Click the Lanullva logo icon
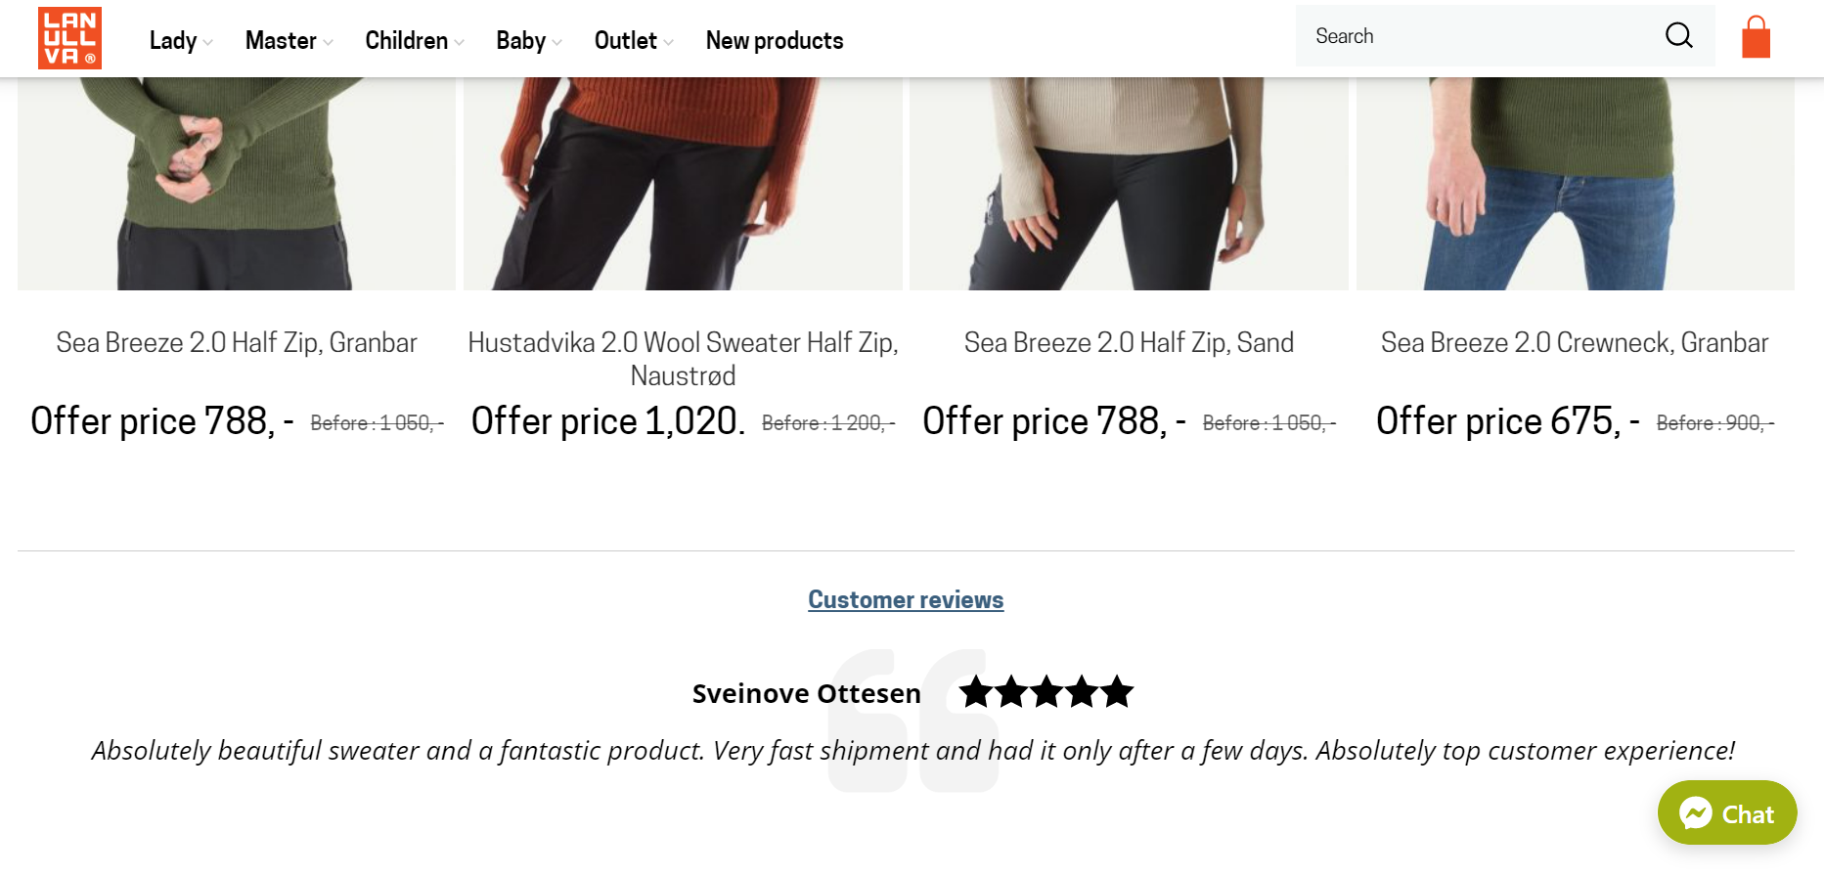The image size is (1824, 876). (x=69, y=38)
